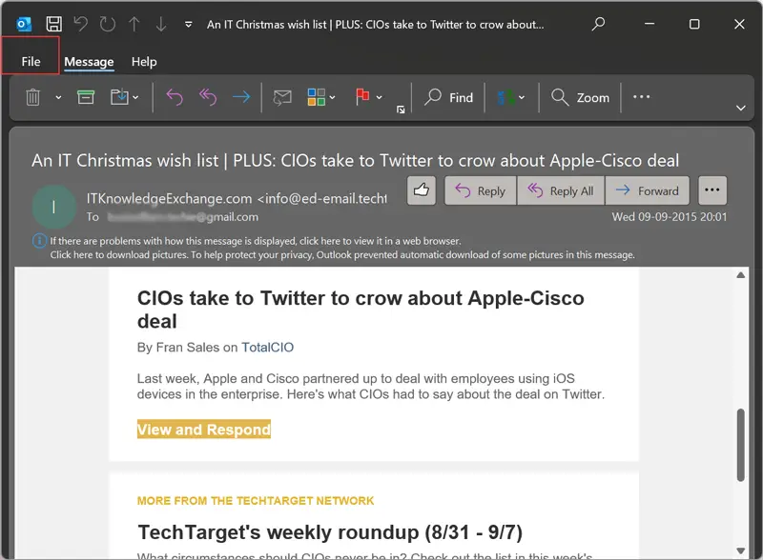Image resolution: width=763 pixels, height=560 pixels.
Task: Open the Zoom tool in the ribbon
Action: click(580, 97)
